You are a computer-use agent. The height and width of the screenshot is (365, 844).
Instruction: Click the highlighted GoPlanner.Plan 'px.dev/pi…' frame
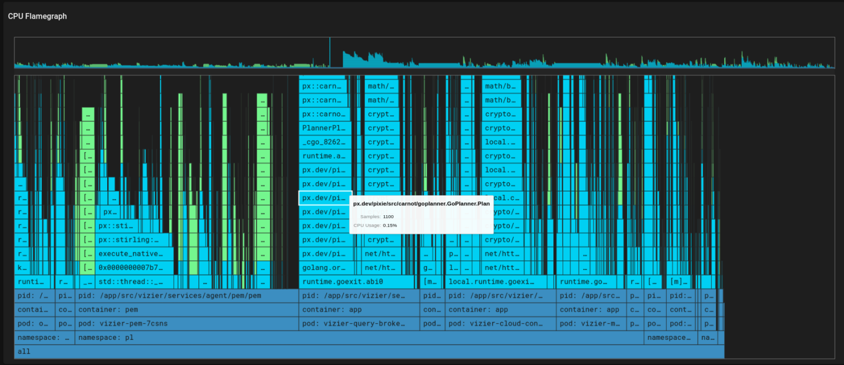[325, 198]
